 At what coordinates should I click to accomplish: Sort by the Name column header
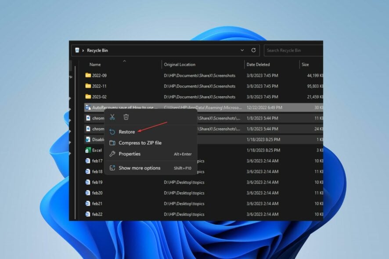coord(95,65)
